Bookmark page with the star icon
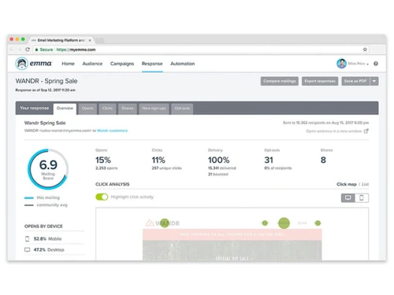Image resolution: width=394 pixels, height=295 pixels. (365, 50)
